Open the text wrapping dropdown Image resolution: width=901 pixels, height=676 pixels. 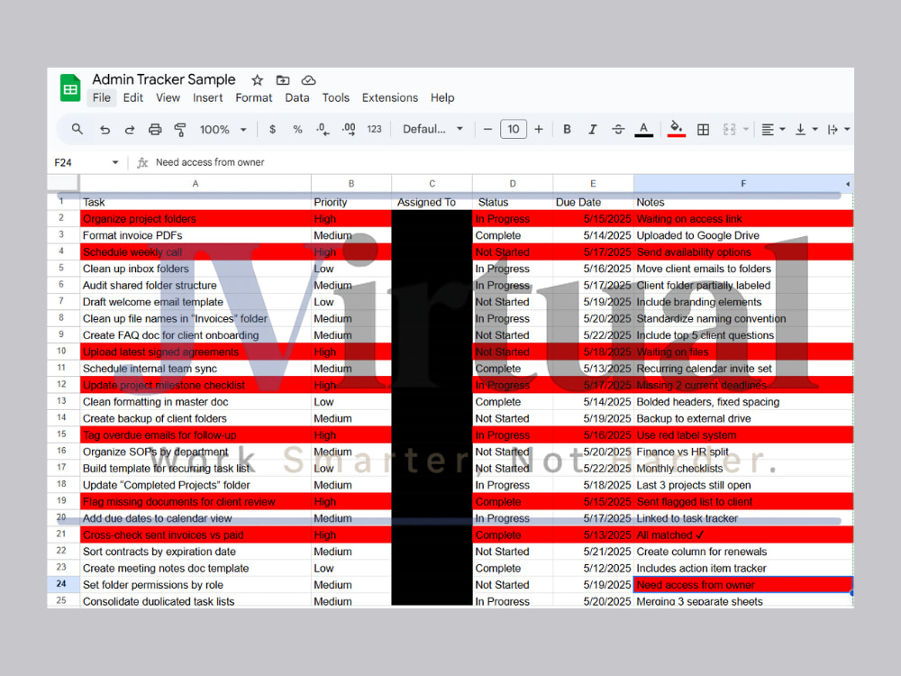(x=838, y=129)
